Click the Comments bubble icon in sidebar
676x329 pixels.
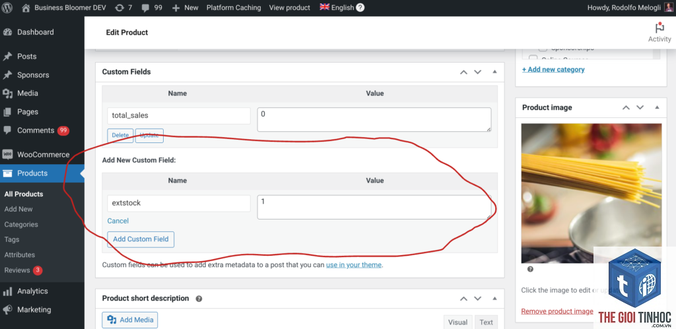pos(7,130)
